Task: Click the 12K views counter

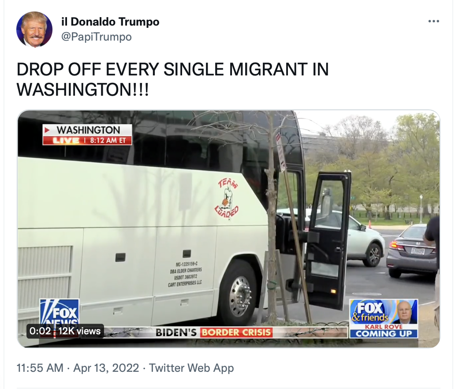Action: point(79,331)
